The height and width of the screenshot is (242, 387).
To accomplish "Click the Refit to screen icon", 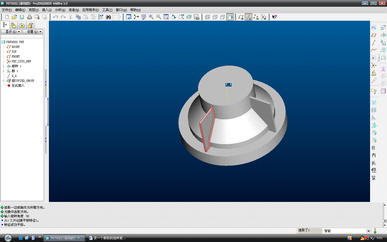I will tap(166, 17).
